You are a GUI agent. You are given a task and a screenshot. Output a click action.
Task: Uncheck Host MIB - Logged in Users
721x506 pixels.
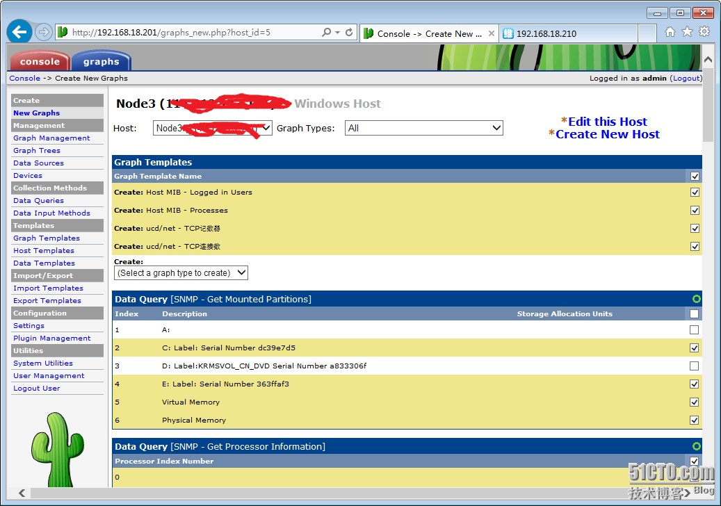pos(695,192)
